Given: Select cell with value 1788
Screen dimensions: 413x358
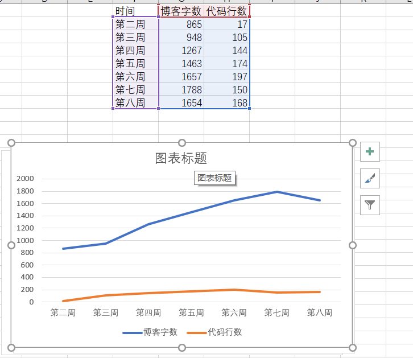Looking at the screenshot, I should click(181, 89).
